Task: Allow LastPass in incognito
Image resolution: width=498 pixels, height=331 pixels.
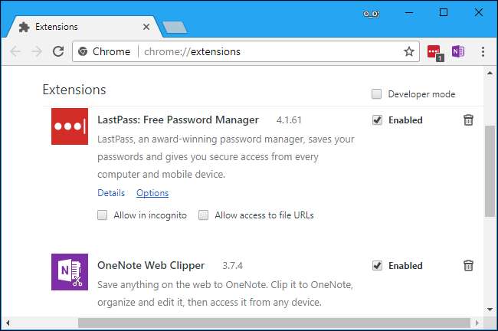Action: (x=103, y=215)
